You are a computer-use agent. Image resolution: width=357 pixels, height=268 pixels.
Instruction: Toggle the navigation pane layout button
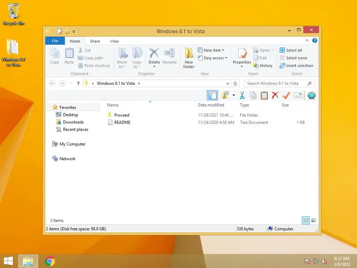[212, 96]
